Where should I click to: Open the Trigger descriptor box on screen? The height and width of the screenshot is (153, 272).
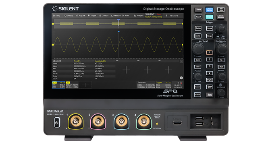pyautogui.click(x=164, y=85)
